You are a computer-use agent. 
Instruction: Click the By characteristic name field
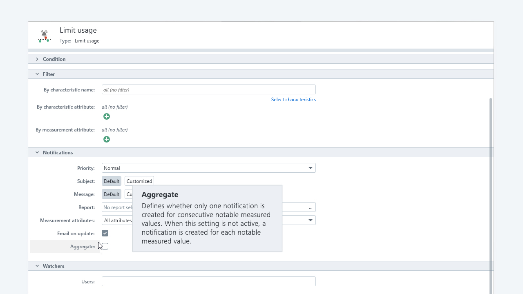coord(208,90)
